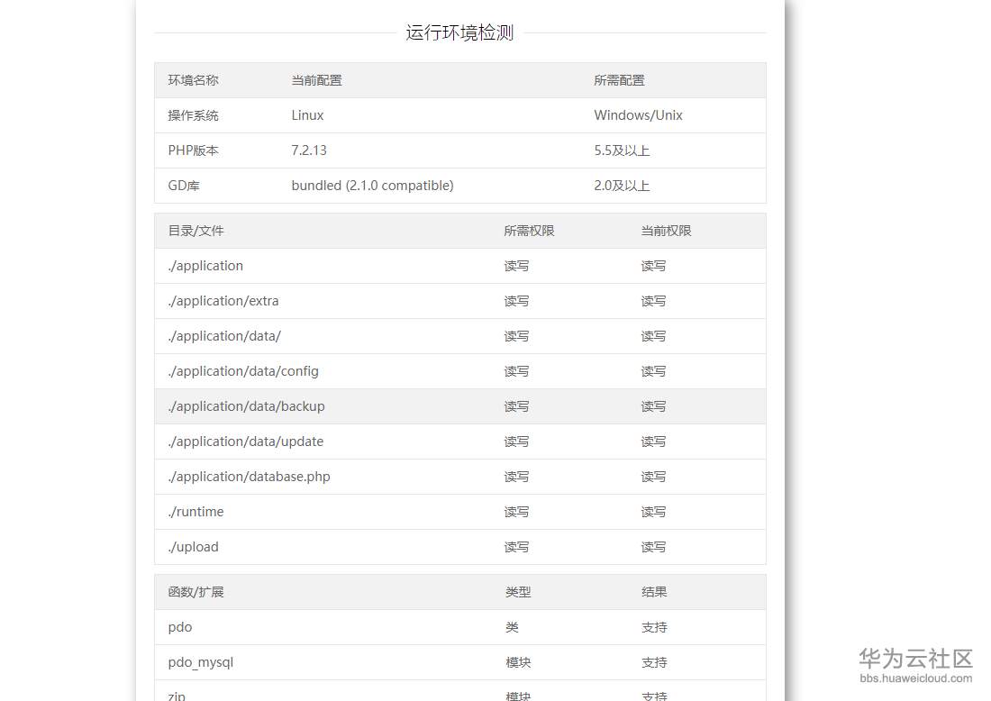Click the ./application/database.php file entry
Screen dimensions: 991x701
249,477
